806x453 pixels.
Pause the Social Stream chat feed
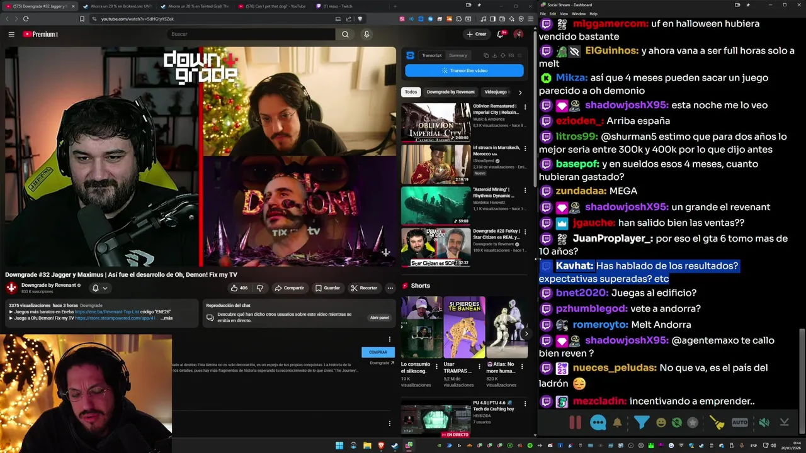[x=575, y=423]
